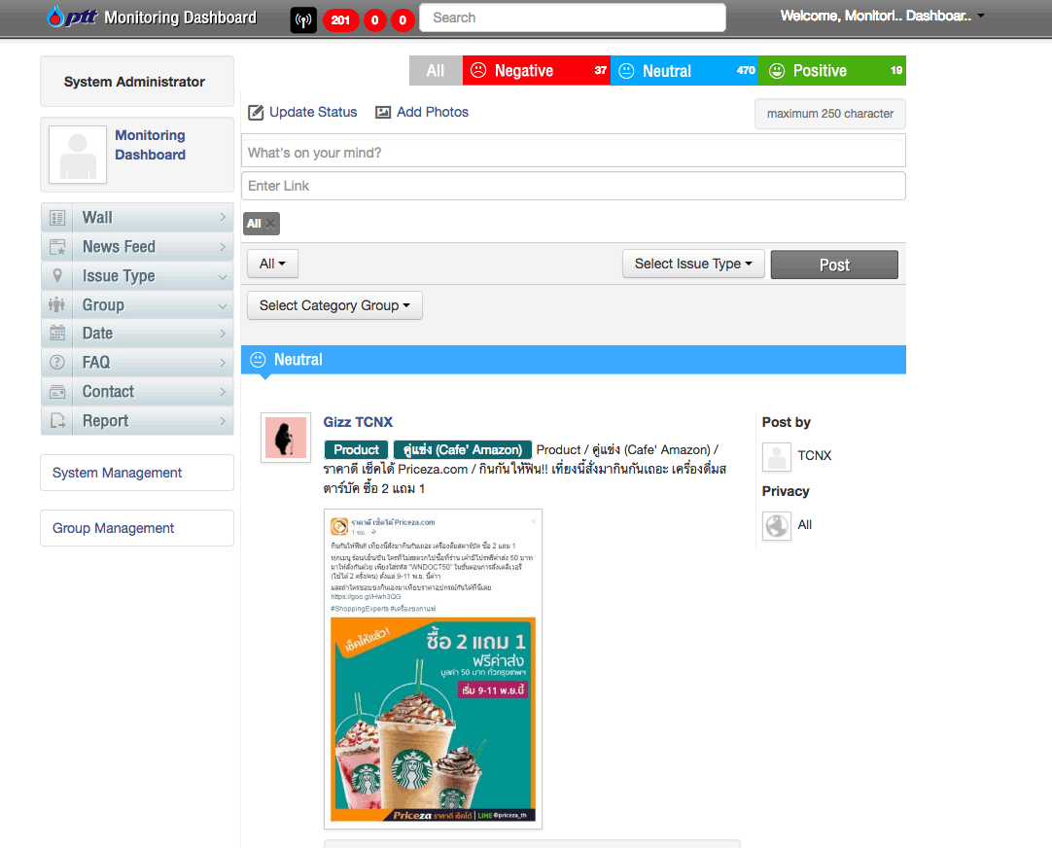Open the Date sidebar item
1052x848 pixels.
pyautogui.click(x=137, y=334)
